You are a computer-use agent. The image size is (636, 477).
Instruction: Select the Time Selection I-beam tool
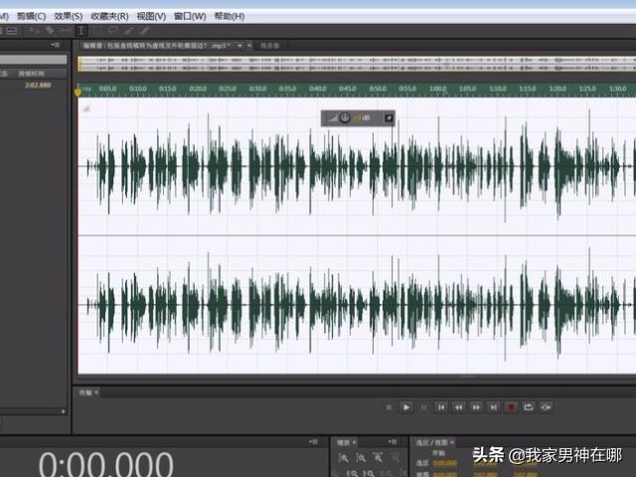[80, 31]
